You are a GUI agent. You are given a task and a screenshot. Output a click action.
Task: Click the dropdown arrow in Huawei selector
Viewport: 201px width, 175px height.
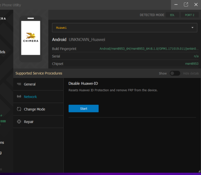[192, 28]
